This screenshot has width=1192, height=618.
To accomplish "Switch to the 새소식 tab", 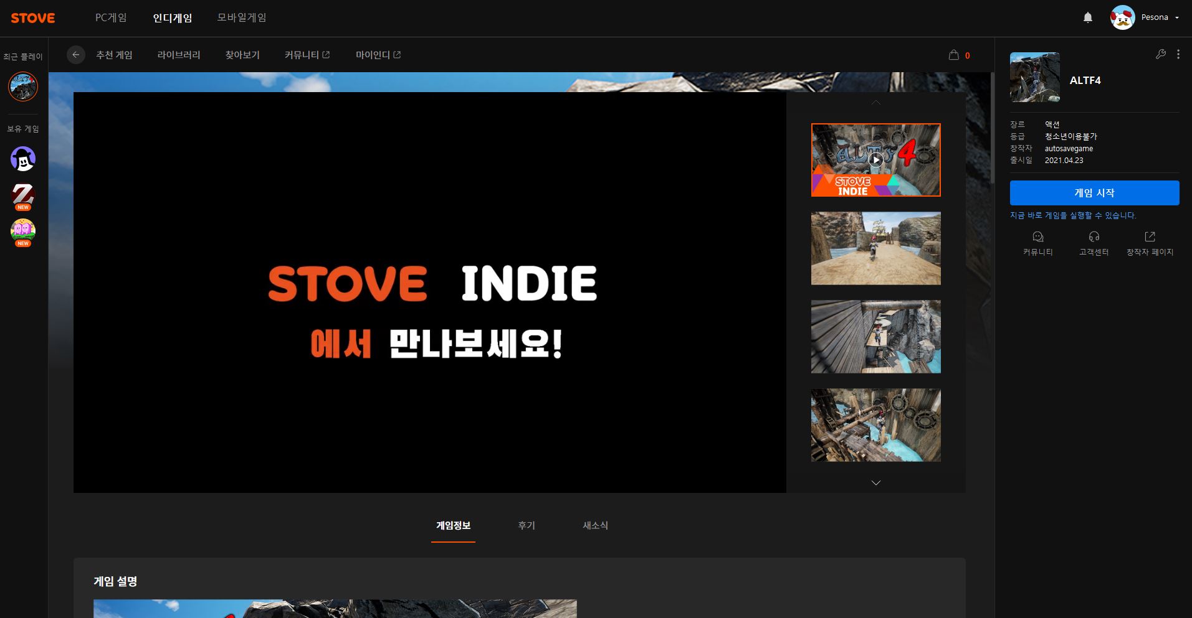I will 595,525.
